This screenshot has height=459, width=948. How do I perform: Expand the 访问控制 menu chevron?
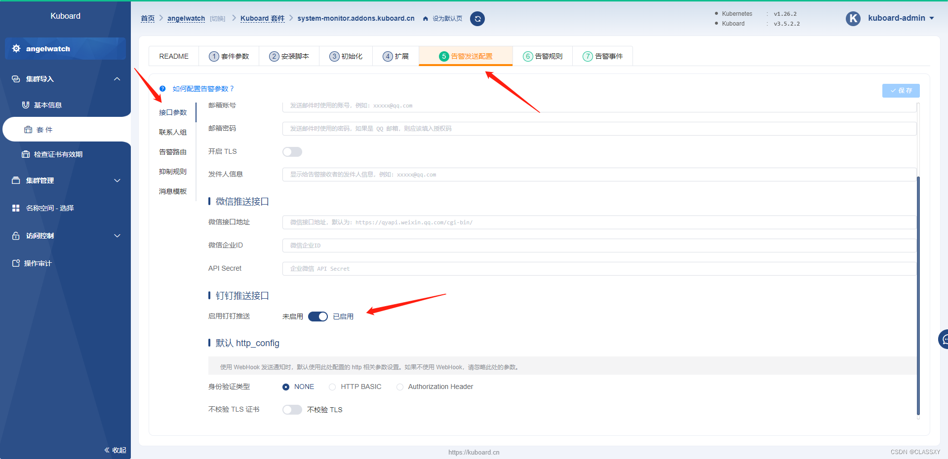[117, 236]
